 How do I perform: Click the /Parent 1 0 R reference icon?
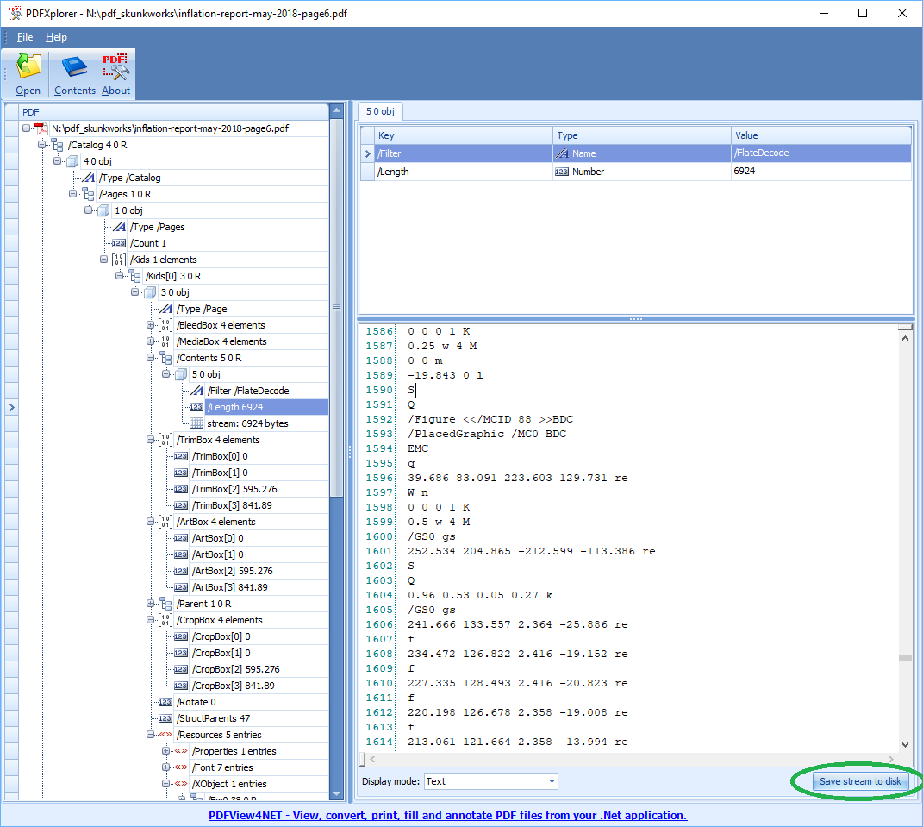[x=165, y=604]
